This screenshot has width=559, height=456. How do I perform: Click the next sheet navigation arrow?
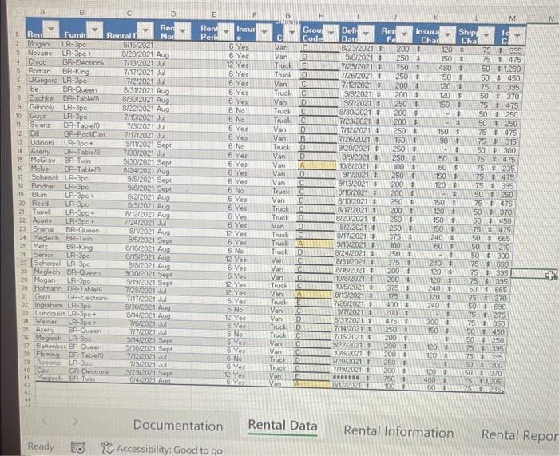(x=74, y=421)
